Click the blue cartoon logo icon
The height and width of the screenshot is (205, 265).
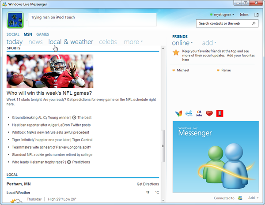click(x=189, y=113)
